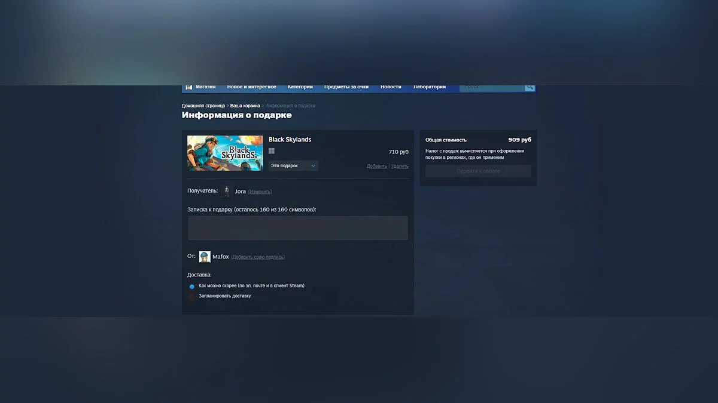The width and height of the screenshot is (718, 403).
Task: Click the 'Удалить' link to remove item
Action: coord(400,167)
